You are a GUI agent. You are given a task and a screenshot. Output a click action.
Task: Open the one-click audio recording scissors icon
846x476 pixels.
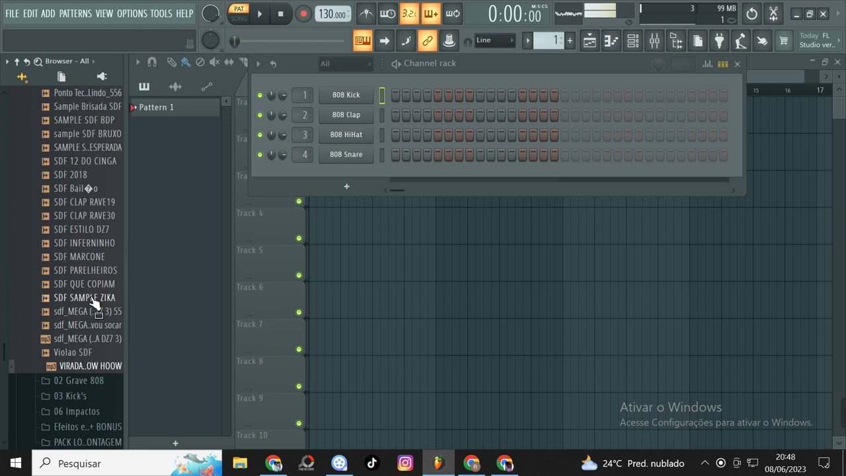click(773, 13)
